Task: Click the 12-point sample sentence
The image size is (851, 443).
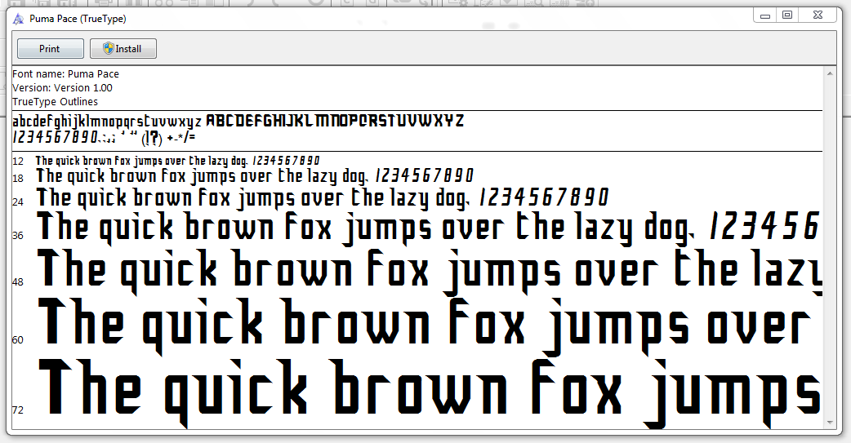Action: (x=177, y=161)
